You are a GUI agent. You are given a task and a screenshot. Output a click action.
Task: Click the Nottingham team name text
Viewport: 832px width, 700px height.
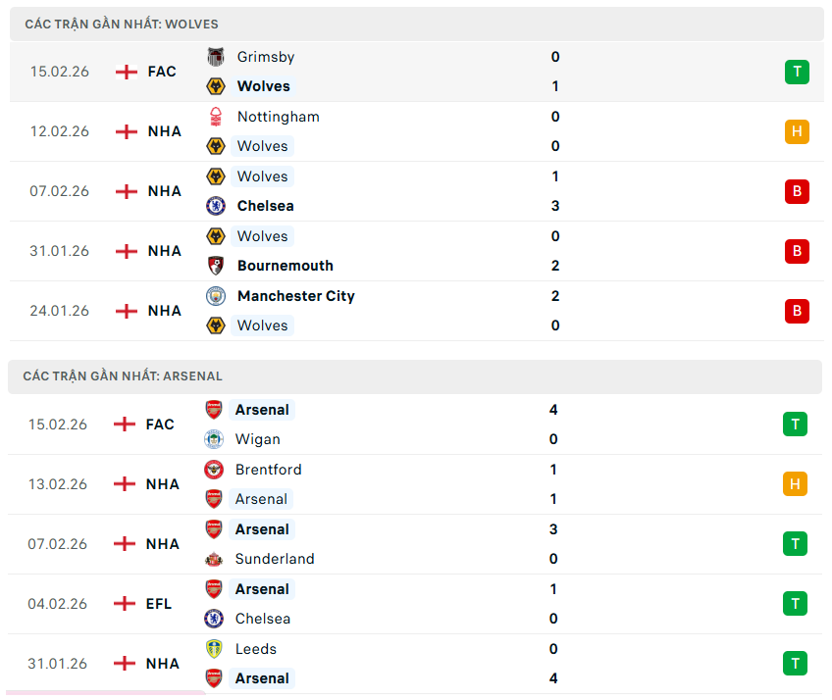(x=278, y=117)
